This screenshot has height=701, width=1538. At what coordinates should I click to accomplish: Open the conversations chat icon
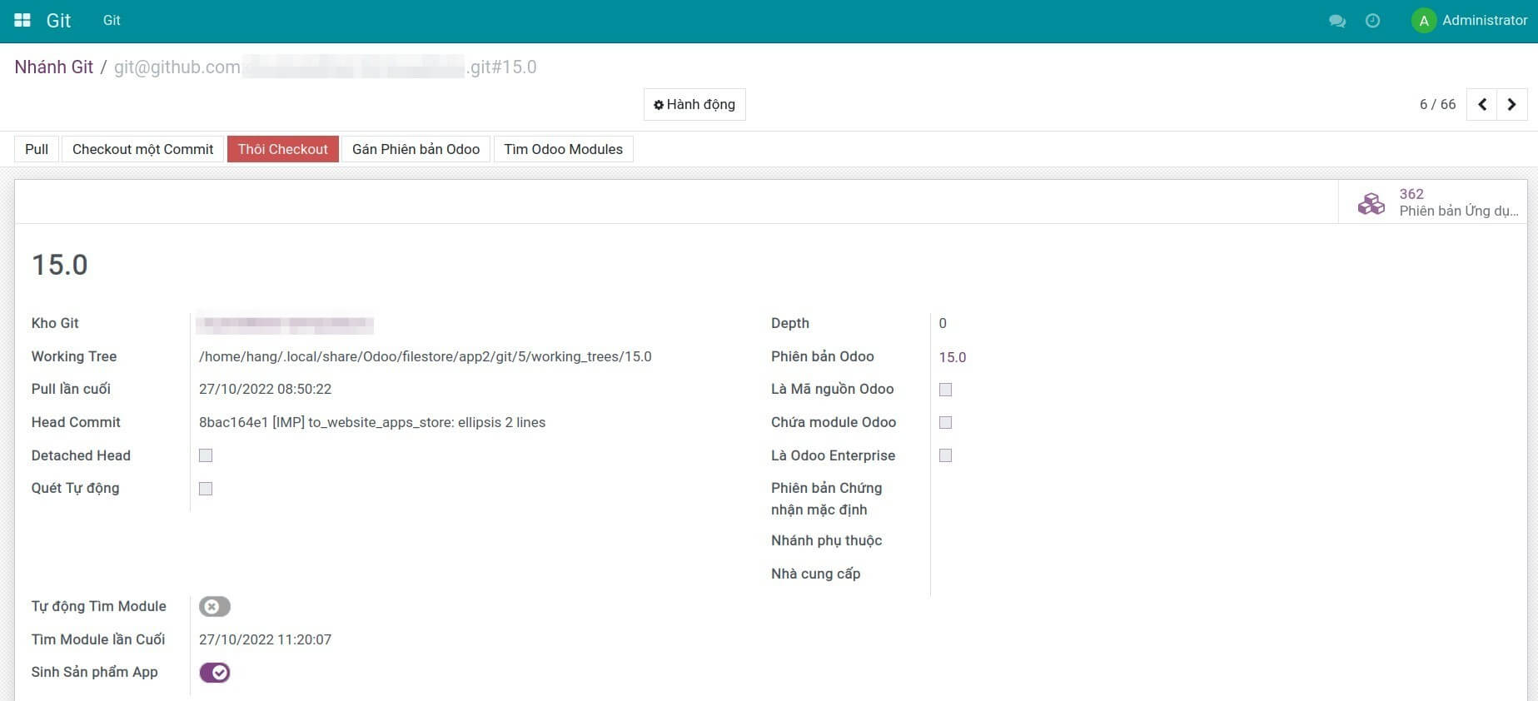coord(1337,21)
